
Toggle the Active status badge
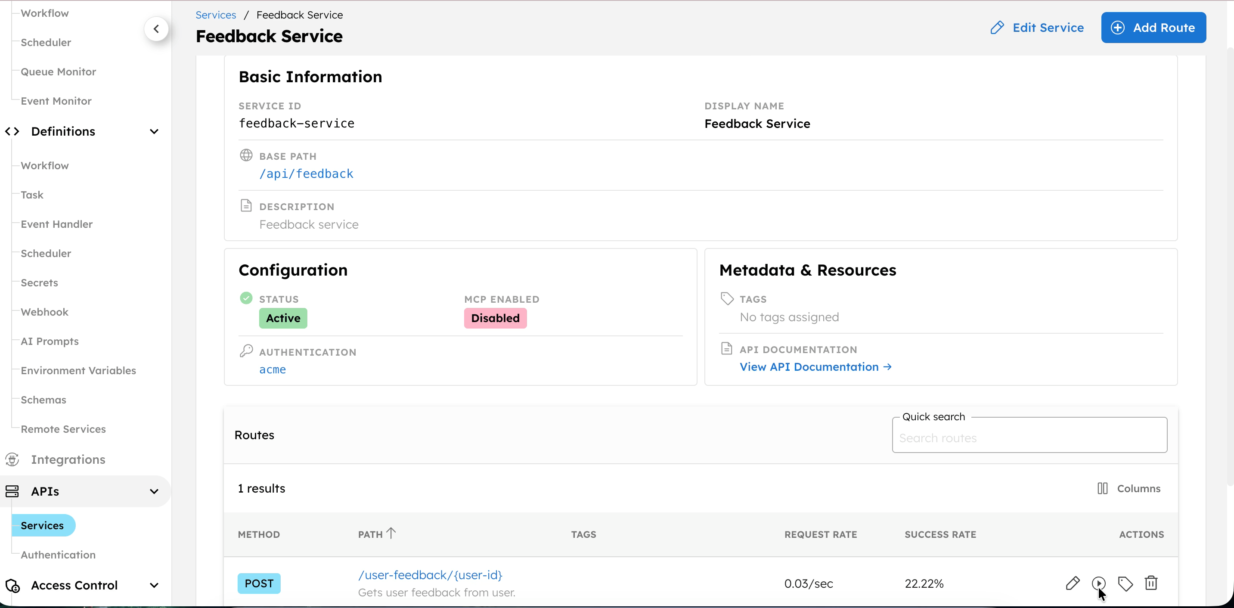click(x=282, y=318)
